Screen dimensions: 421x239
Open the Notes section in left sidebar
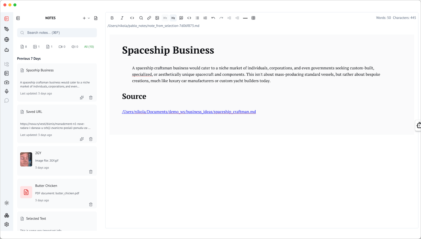click(7, 19)
